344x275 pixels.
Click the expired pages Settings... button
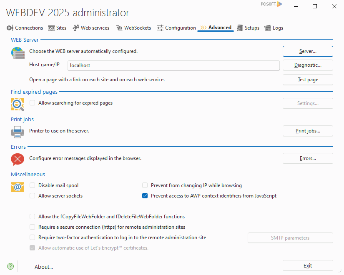pyautogui.click(x=308, y=103)
